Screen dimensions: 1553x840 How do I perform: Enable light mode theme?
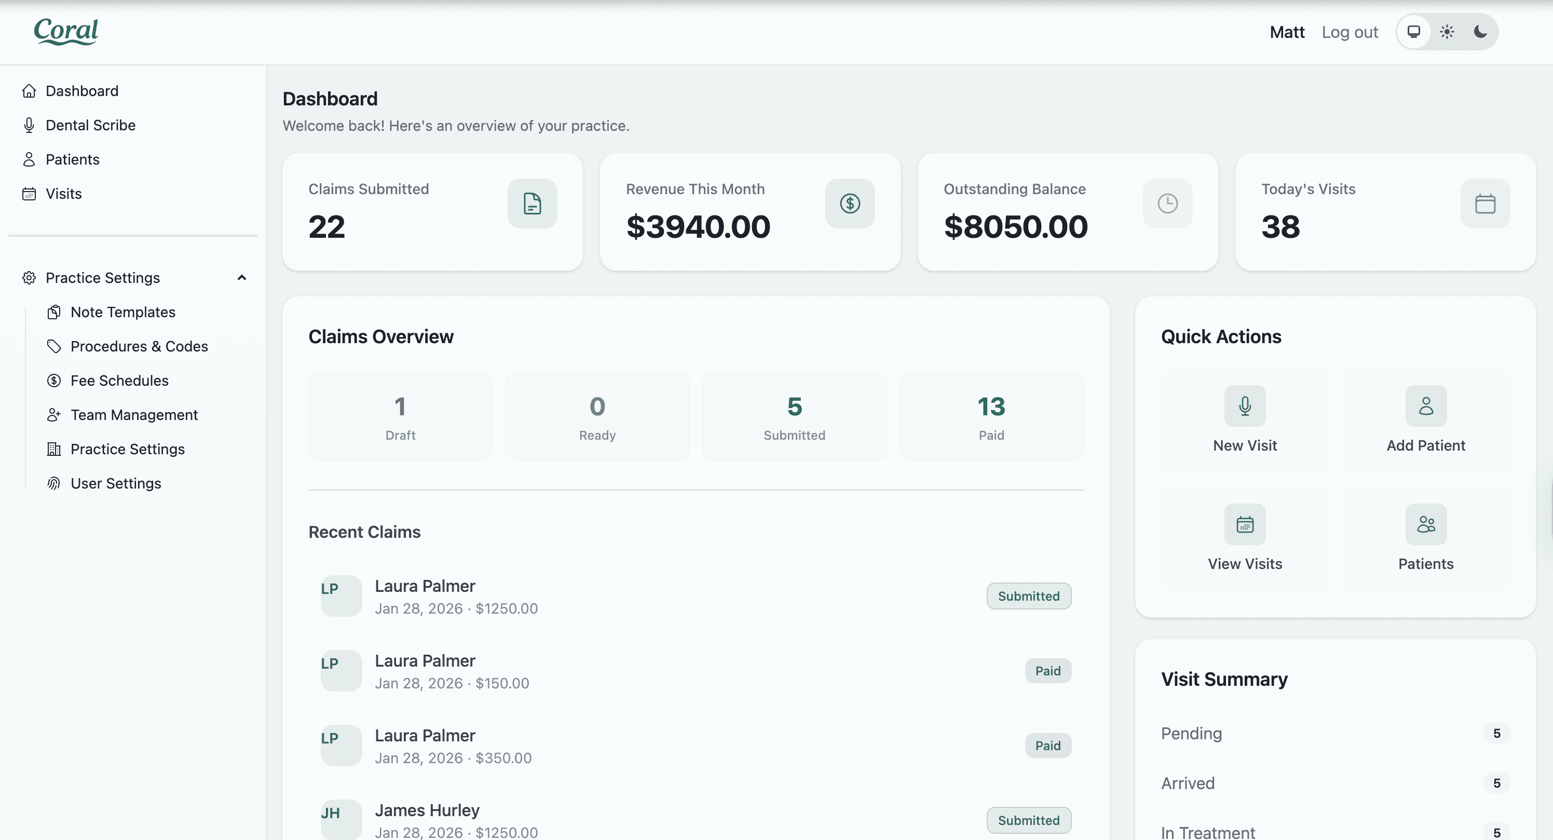(x=1447, y=31)
